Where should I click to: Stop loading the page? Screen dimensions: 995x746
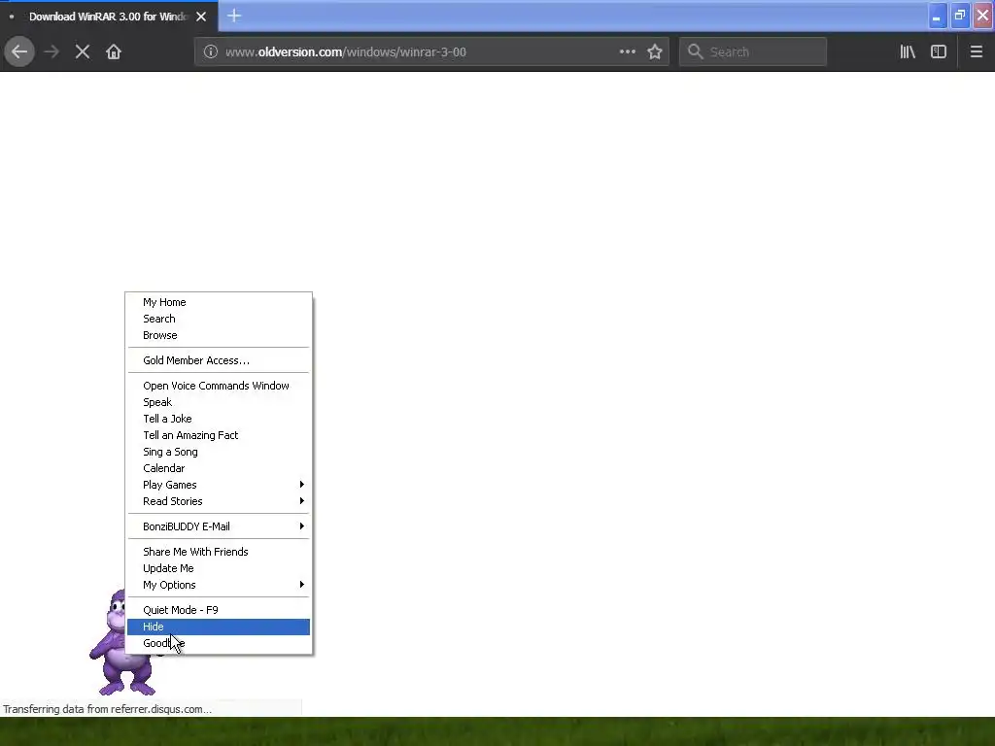pyautogui.click(x=83, y=51)
